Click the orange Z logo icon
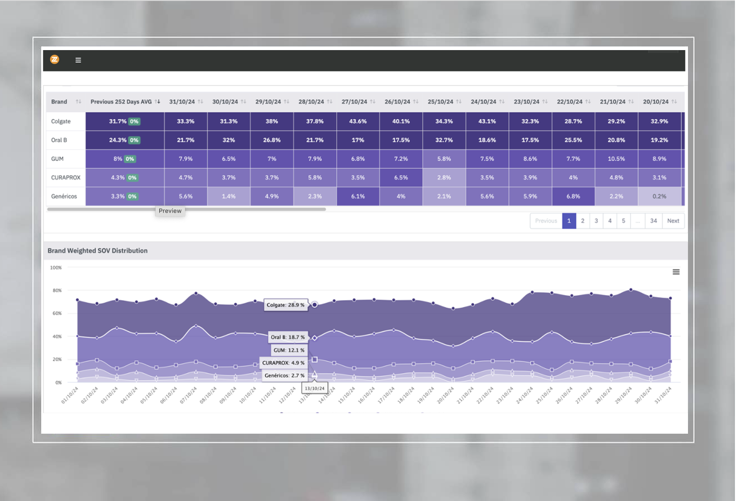This screenshot has width=736, height=501. point(54,59)
